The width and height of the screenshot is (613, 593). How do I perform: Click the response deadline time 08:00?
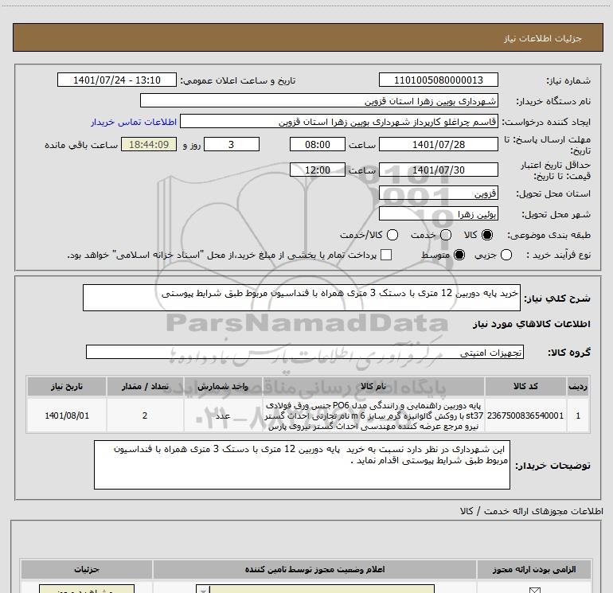(318, 145)
